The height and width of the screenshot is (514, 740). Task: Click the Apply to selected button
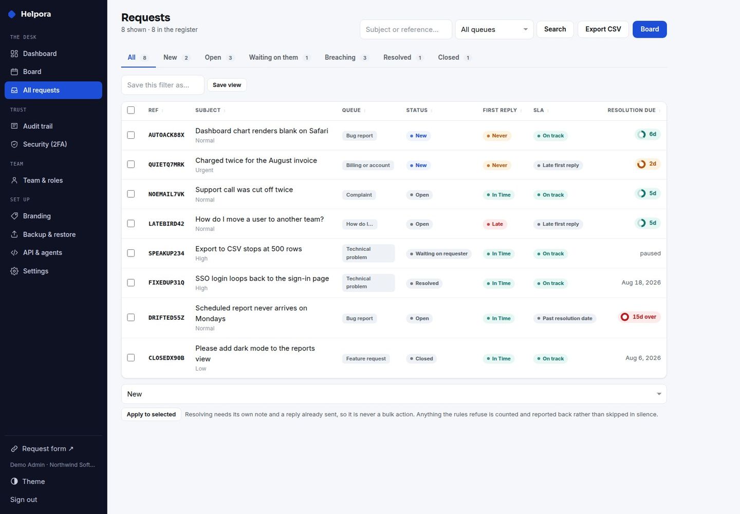coord(151,414)
